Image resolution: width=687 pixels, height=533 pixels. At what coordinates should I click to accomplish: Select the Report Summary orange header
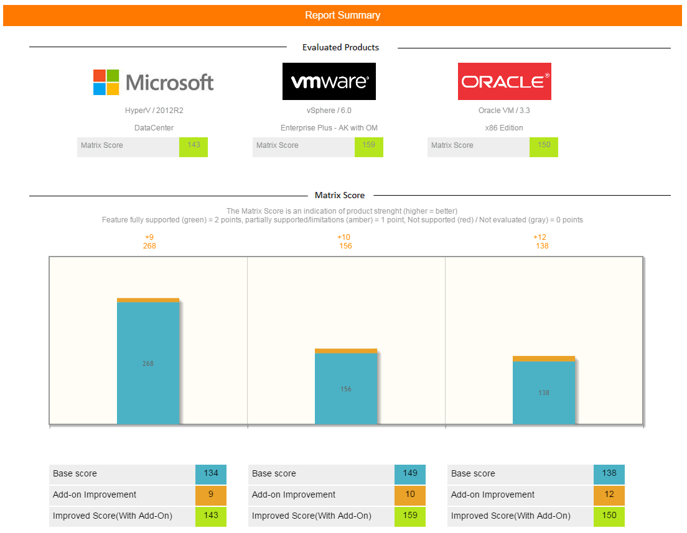[x=343, y=16]
